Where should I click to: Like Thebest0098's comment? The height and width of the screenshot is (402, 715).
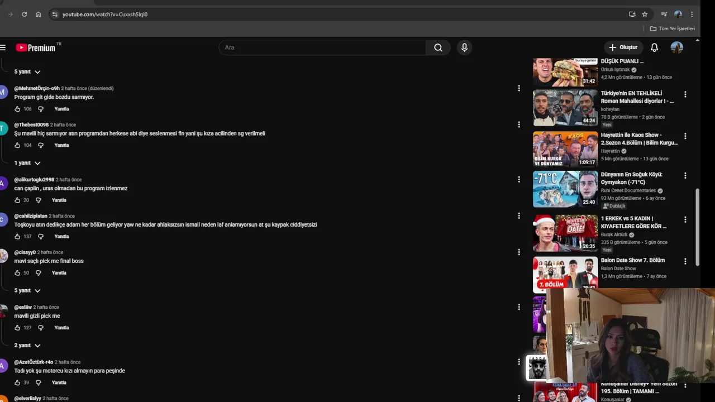pos(17,145)
